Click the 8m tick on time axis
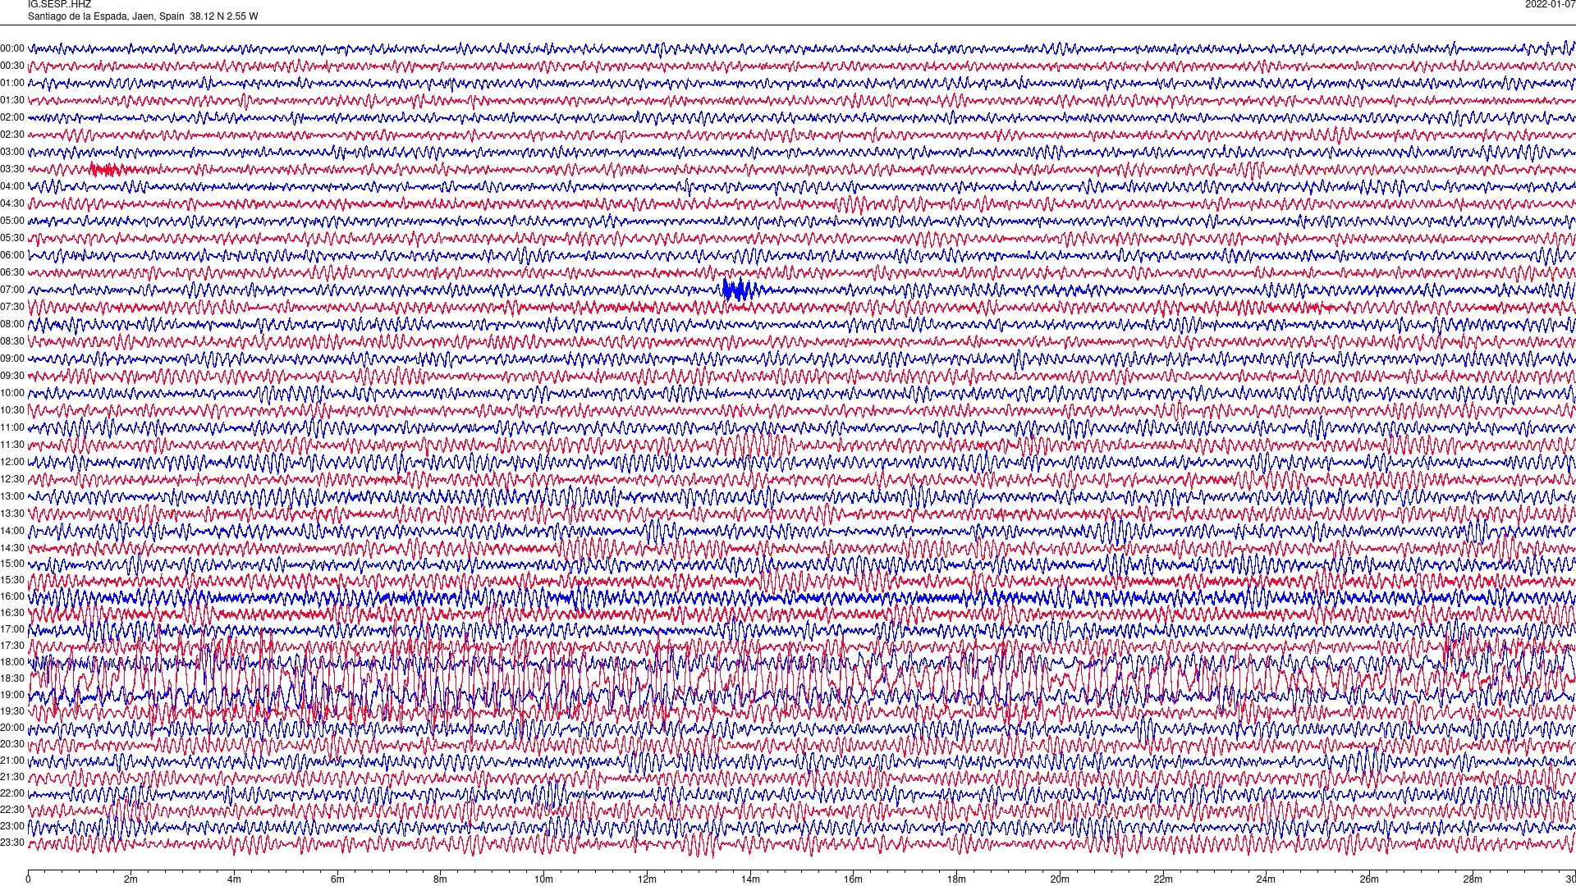 click(441, 879)
